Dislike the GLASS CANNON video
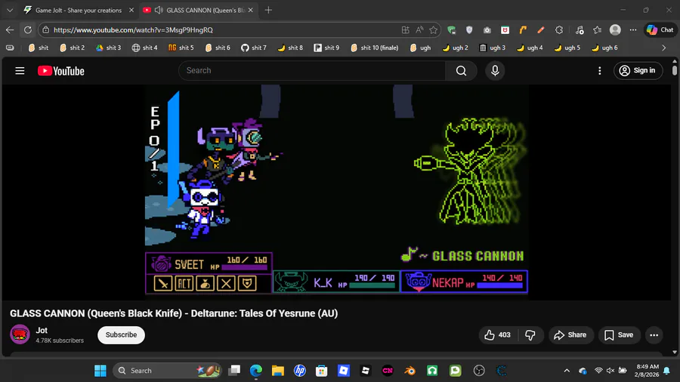This screenshot has height=382, width=680. (x=530, y=334)
